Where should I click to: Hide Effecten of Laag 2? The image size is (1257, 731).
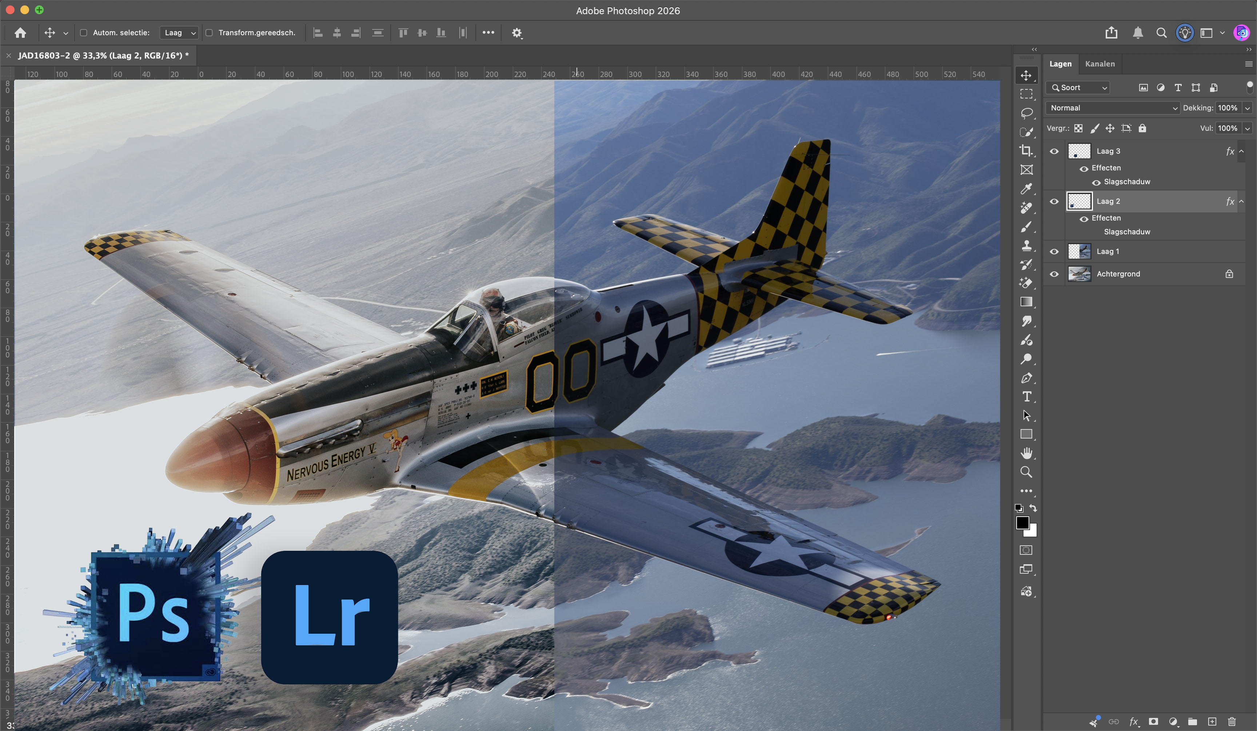tap(1084, 219)
